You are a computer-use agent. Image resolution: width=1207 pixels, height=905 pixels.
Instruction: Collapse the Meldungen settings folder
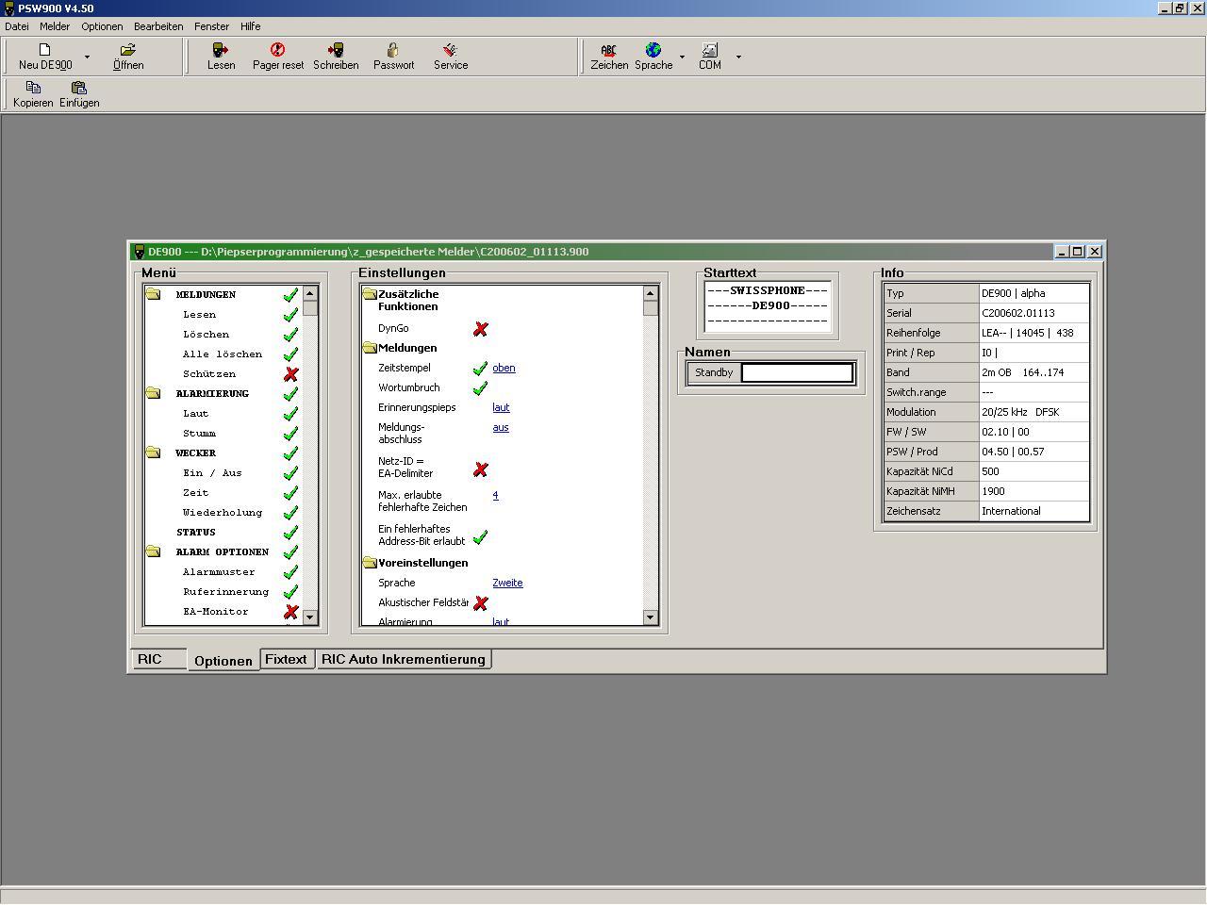(370, 348)
